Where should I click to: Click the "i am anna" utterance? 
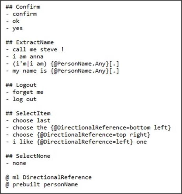tap(28, 57)
